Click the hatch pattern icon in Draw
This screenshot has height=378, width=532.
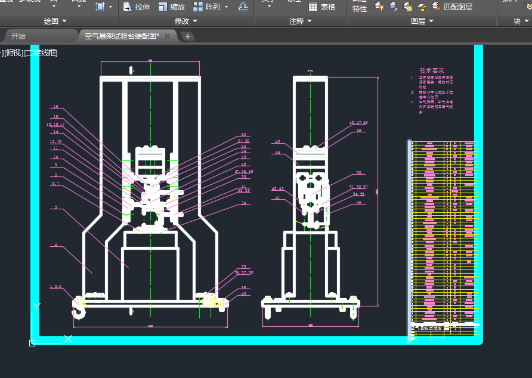click(100, 7)
